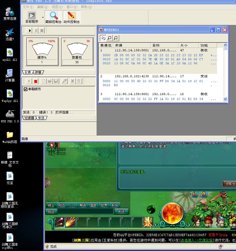Select the 帮派 chat tab in game

click(x=83, y=205)
